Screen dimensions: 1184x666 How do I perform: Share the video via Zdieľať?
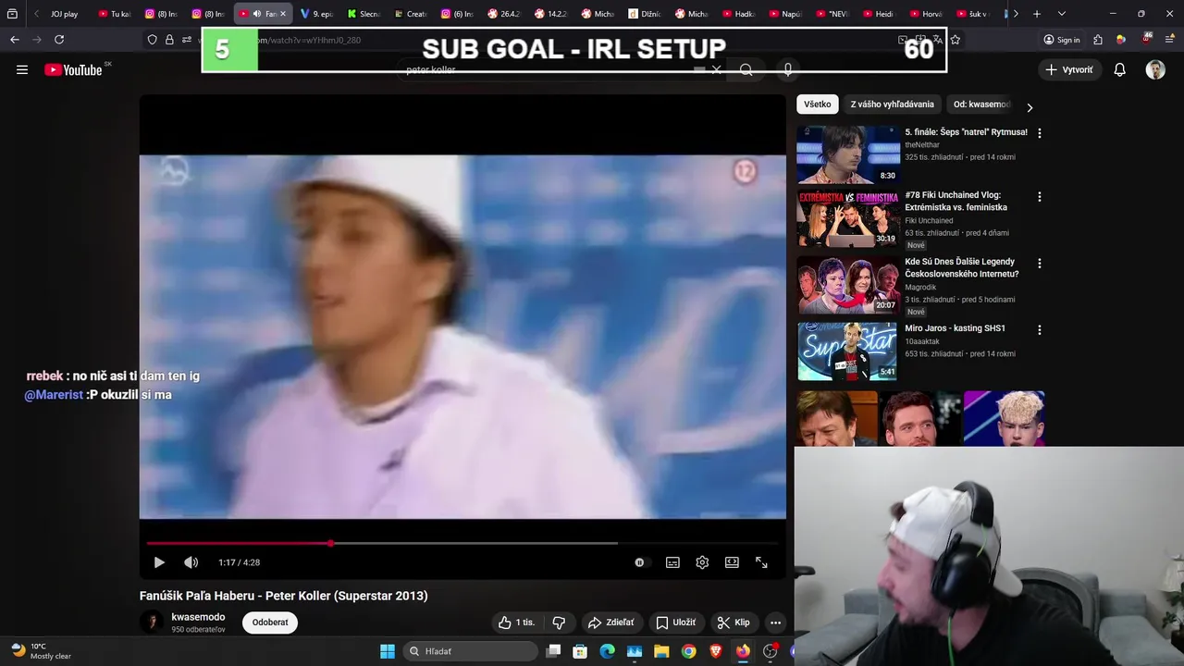(611, 623)
